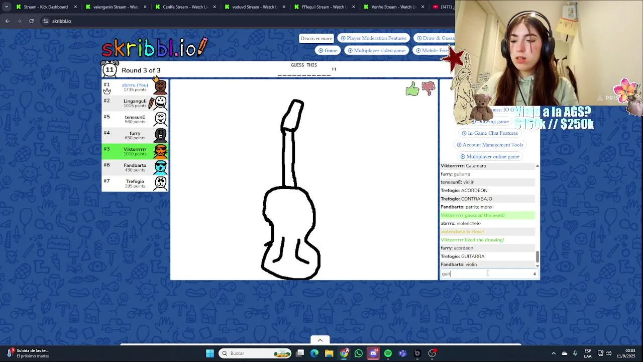Close the vuduvd Stream tab
This screenshot has width=643, height=362.
point(283,7)
